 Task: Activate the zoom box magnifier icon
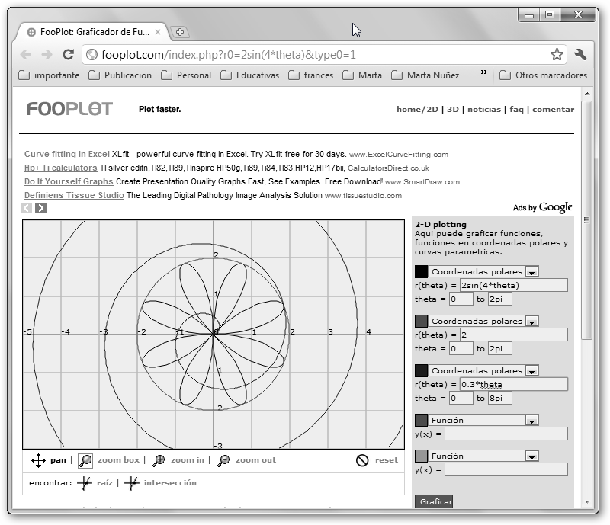click(x=85, y=460)
